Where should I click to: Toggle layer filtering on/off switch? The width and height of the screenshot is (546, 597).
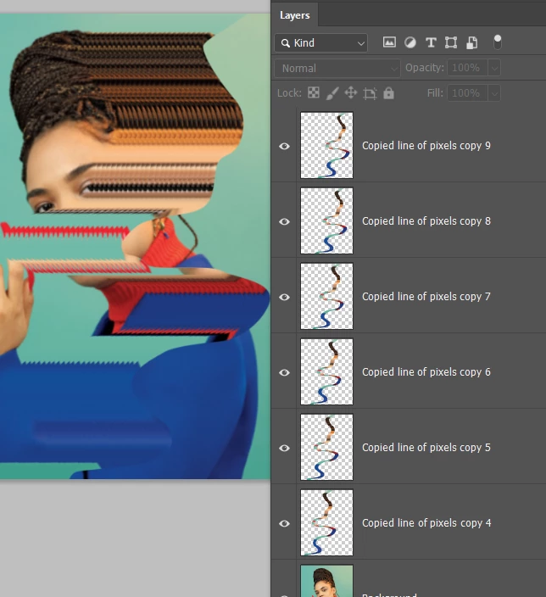[498, 42]
